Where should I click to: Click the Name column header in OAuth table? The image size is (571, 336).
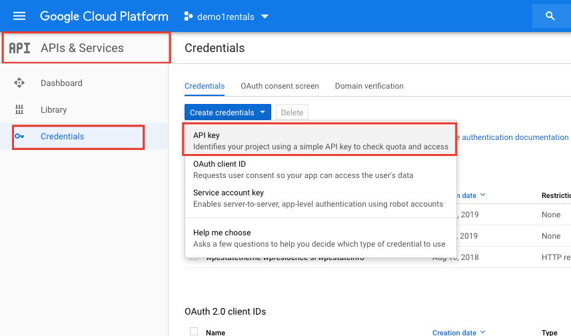216,333
